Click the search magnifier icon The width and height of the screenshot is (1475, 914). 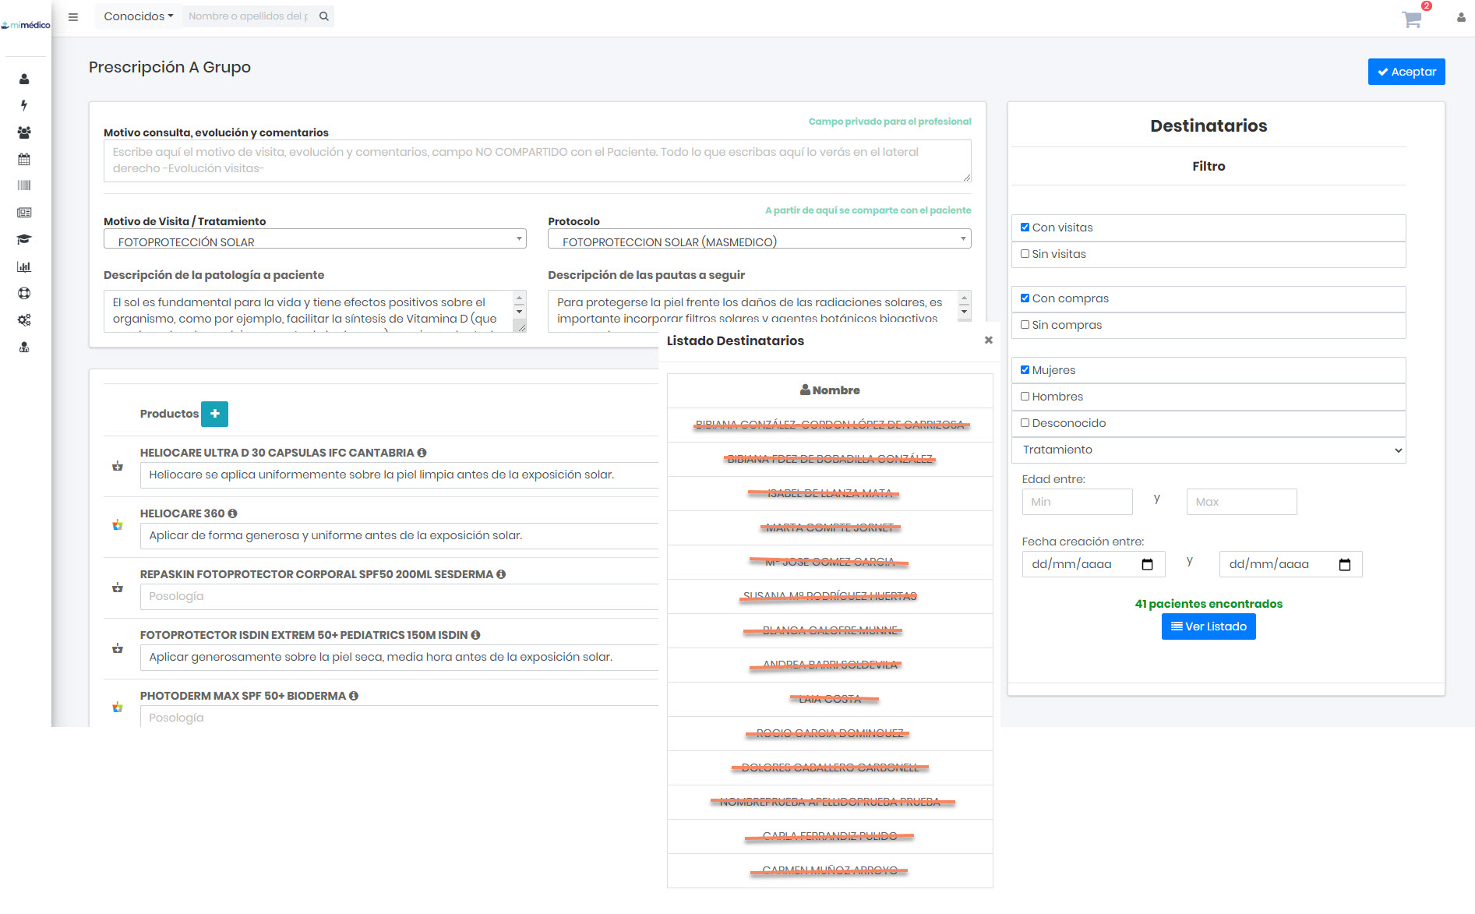[x=324, y=16]
